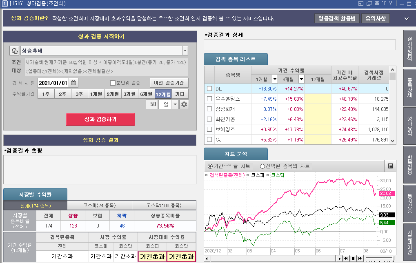Switch to 전체(174 종목) tab
The height and width of the screenshot is (263, 416).
pos(36,205)
